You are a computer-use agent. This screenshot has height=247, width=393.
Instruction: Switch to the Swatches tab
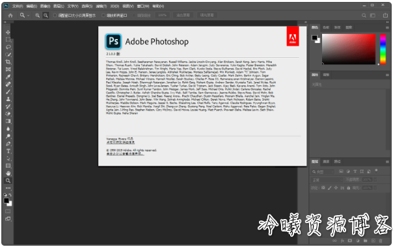[x=326, y=27]
